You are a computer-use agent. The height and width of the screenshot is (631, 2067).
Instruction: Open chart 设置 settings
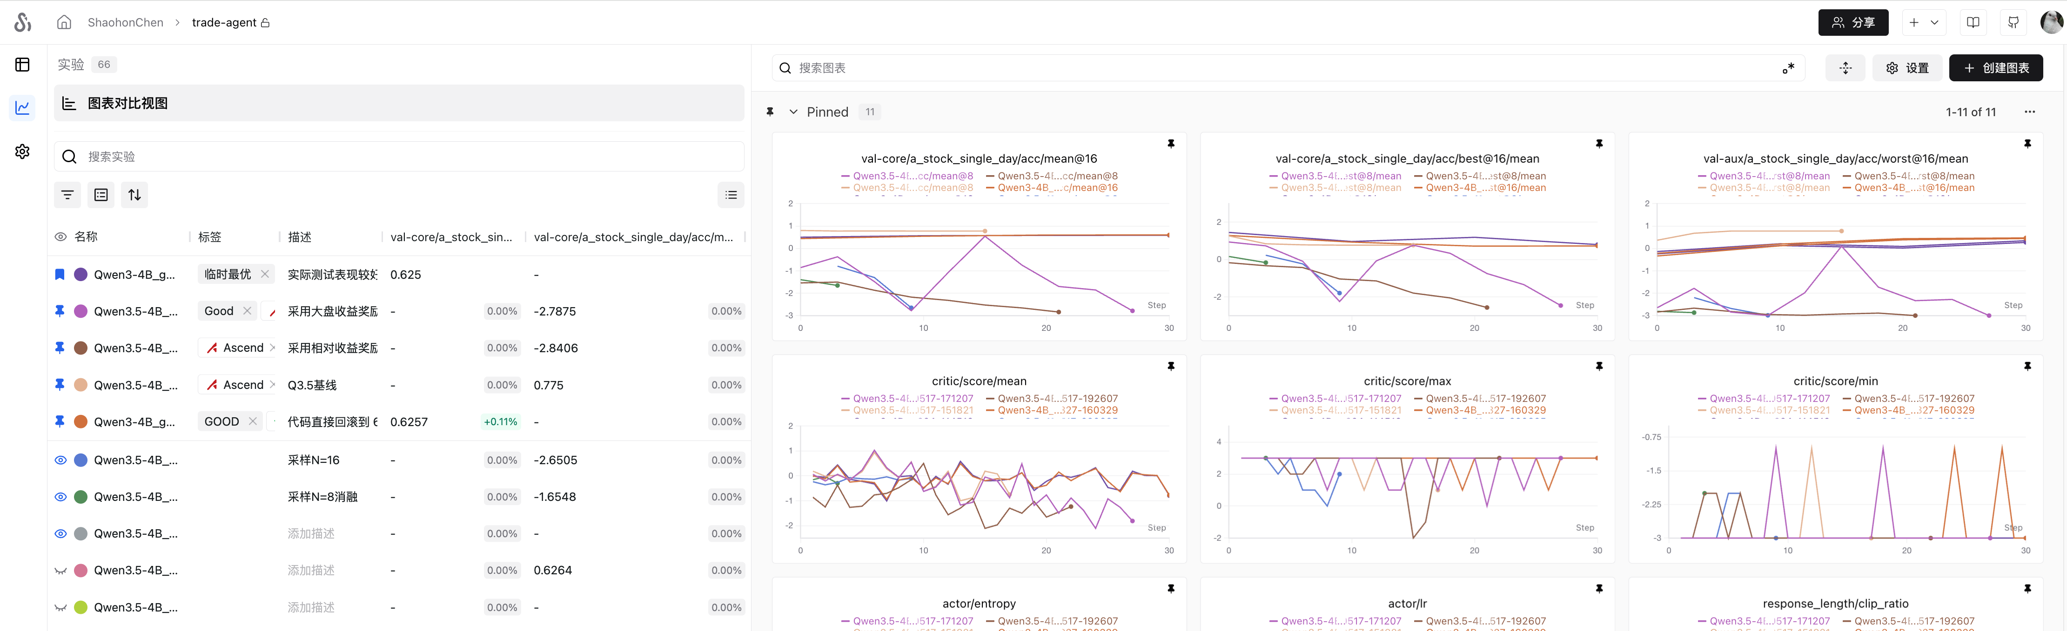1906,68
